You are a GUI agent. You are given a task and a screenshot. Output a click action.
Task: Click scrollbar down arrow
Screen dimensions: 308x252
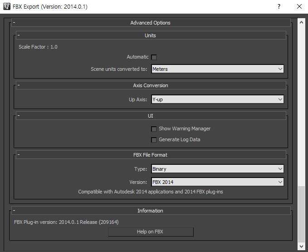[301, 246]
